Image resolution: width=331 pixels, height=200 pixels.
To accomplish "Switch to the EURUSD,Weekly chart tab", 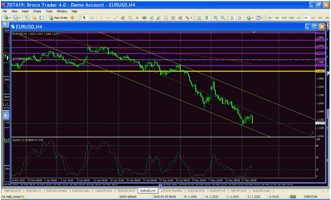I will (x=57, y=191).
